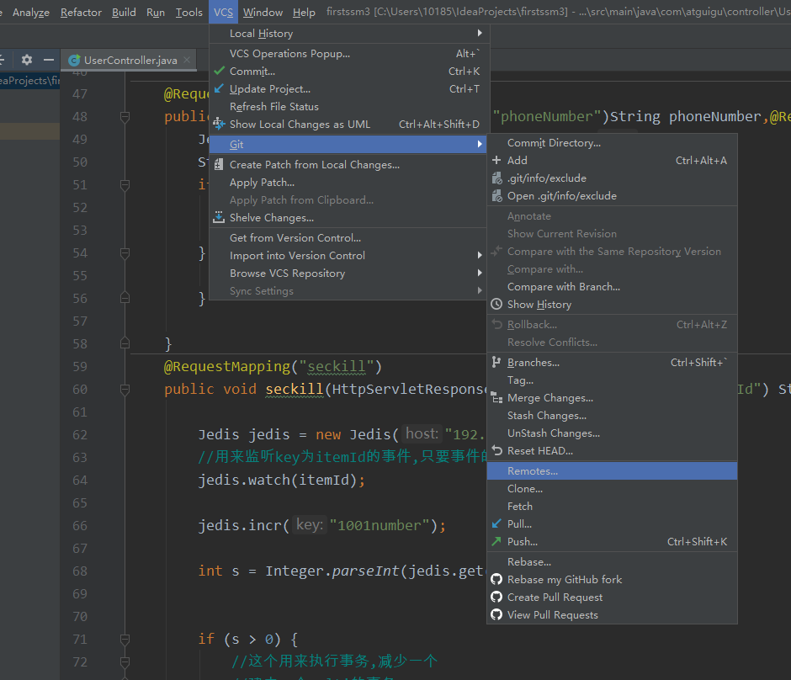Choose Stash Changes... option
Viewport: 791px width, 680px height.
click(546, 416)
